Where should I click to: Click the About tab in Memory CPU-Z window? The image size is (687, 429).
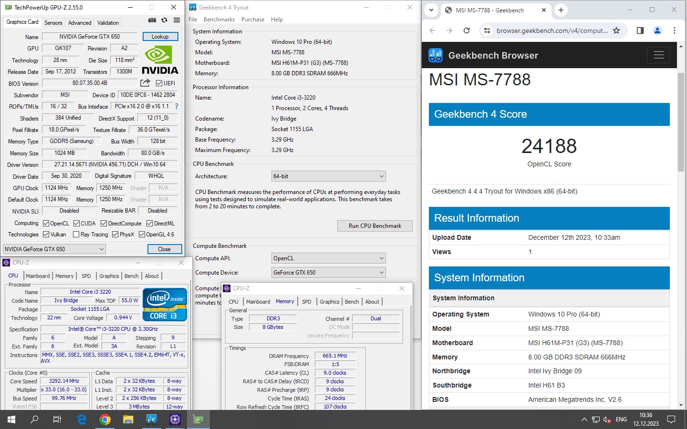(x=372, y=302)
